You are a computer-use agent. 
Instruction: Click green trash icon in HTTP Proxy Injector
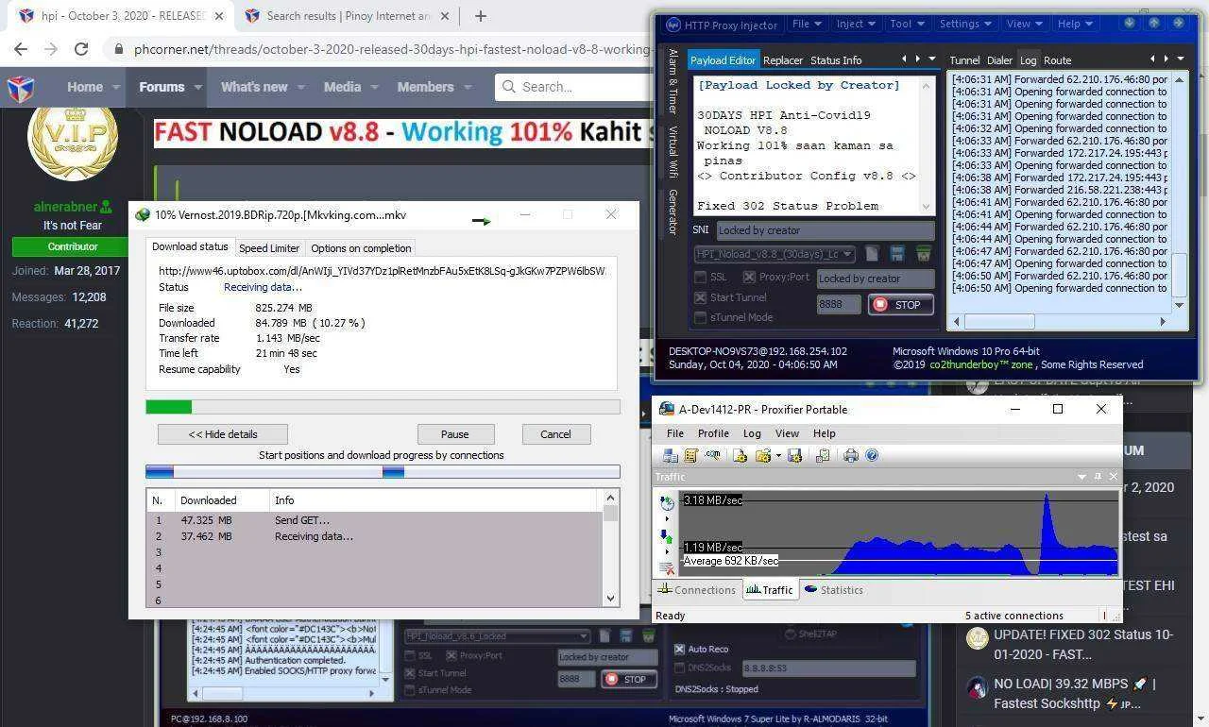pos(924,253)
